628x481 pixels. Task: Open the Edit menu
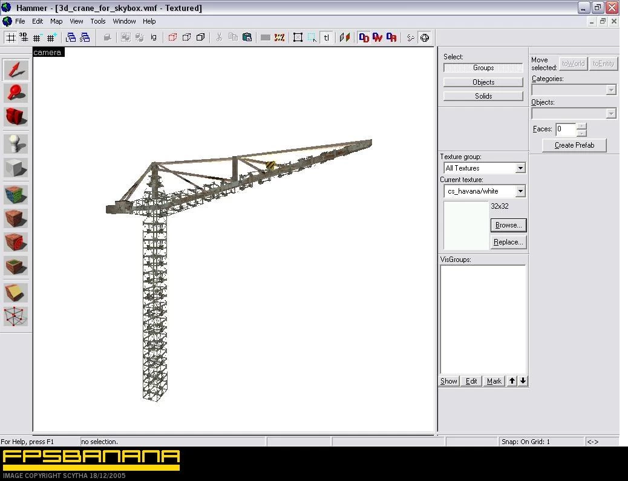38,21
